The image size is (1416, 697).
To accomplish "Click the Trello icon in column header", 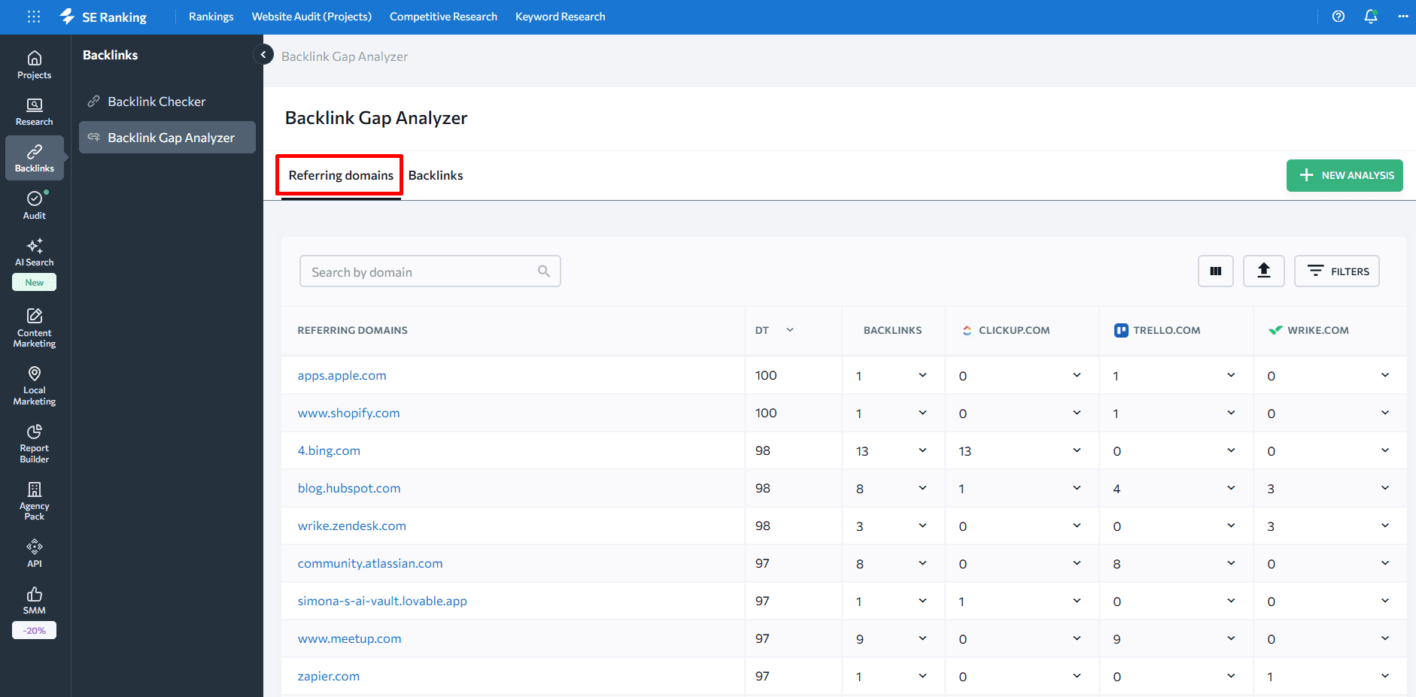I will pyautogui.click(x=1121, y=330).
